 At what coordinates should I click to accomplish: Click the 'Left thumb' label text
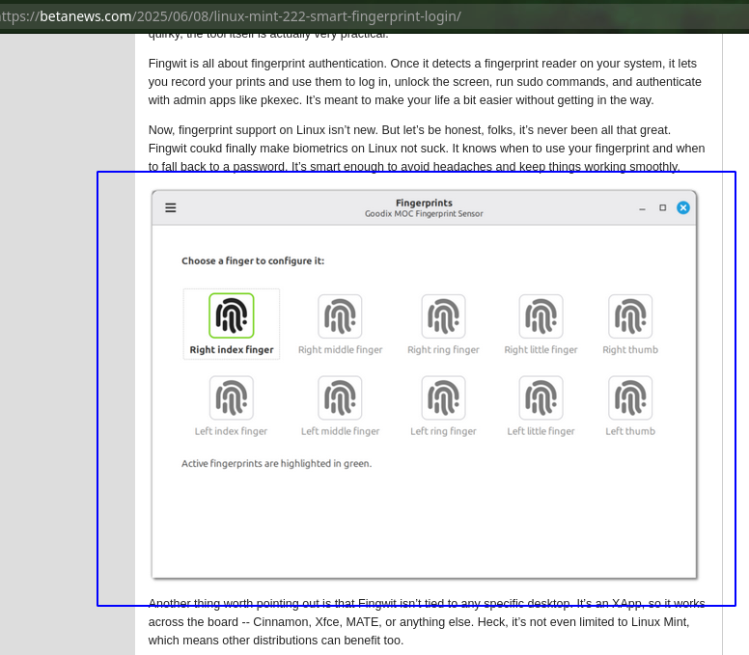[x=630, y=431]
